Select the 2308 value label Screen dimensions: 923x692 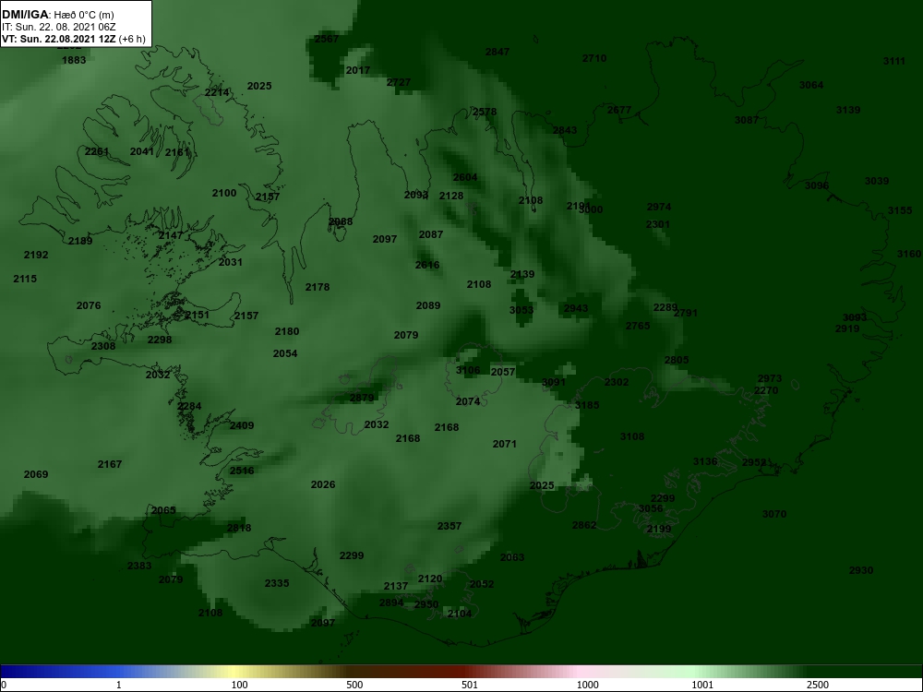click(x=103, y=346)
